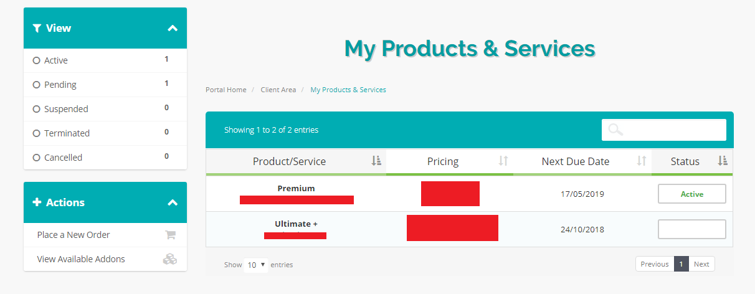Screen dimensions: 755x294
Task: Open the entries-per-page dropdown
Action: 256,265
